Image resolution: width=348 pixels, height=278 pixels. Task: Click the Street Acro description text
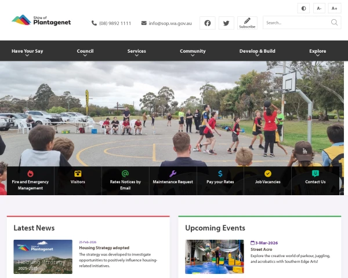tap(291, 259)
